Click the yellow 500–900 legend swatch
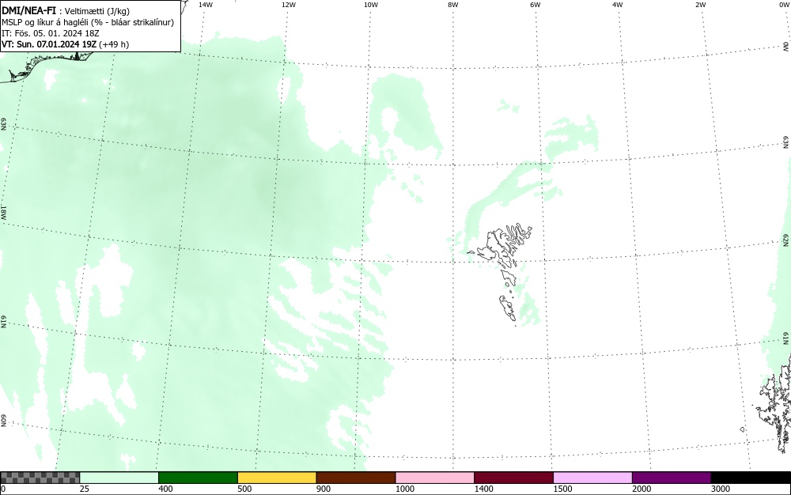The image size is (791, 495). [277, 478]
